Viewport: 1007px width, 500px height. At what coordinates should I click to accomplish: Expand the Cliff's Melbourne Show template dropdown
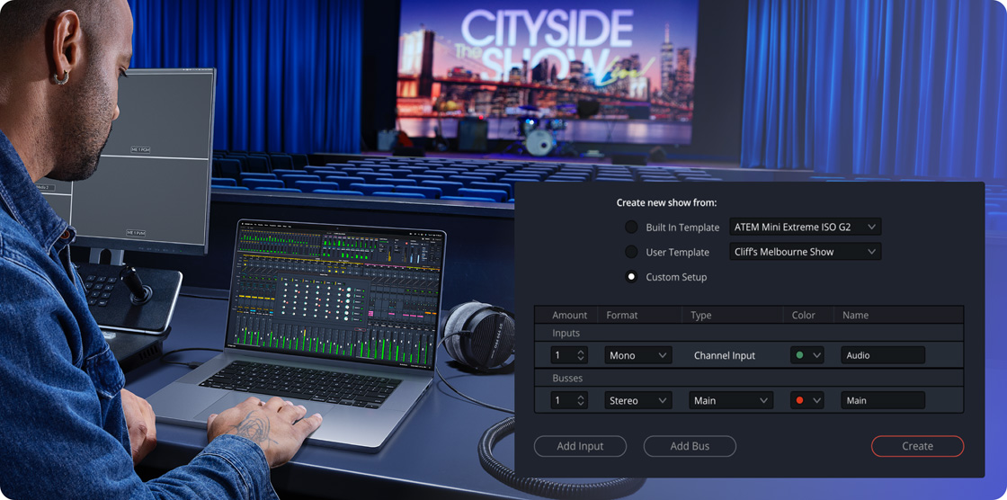(805, 253)
